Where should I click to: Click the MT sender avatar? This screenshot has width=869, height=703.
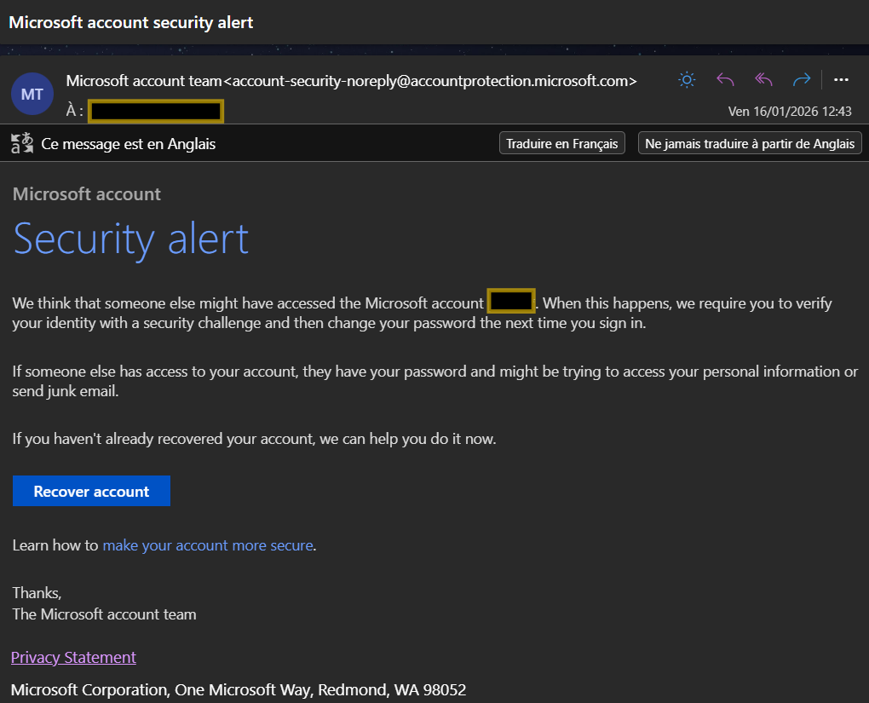(x=32, y=94)
